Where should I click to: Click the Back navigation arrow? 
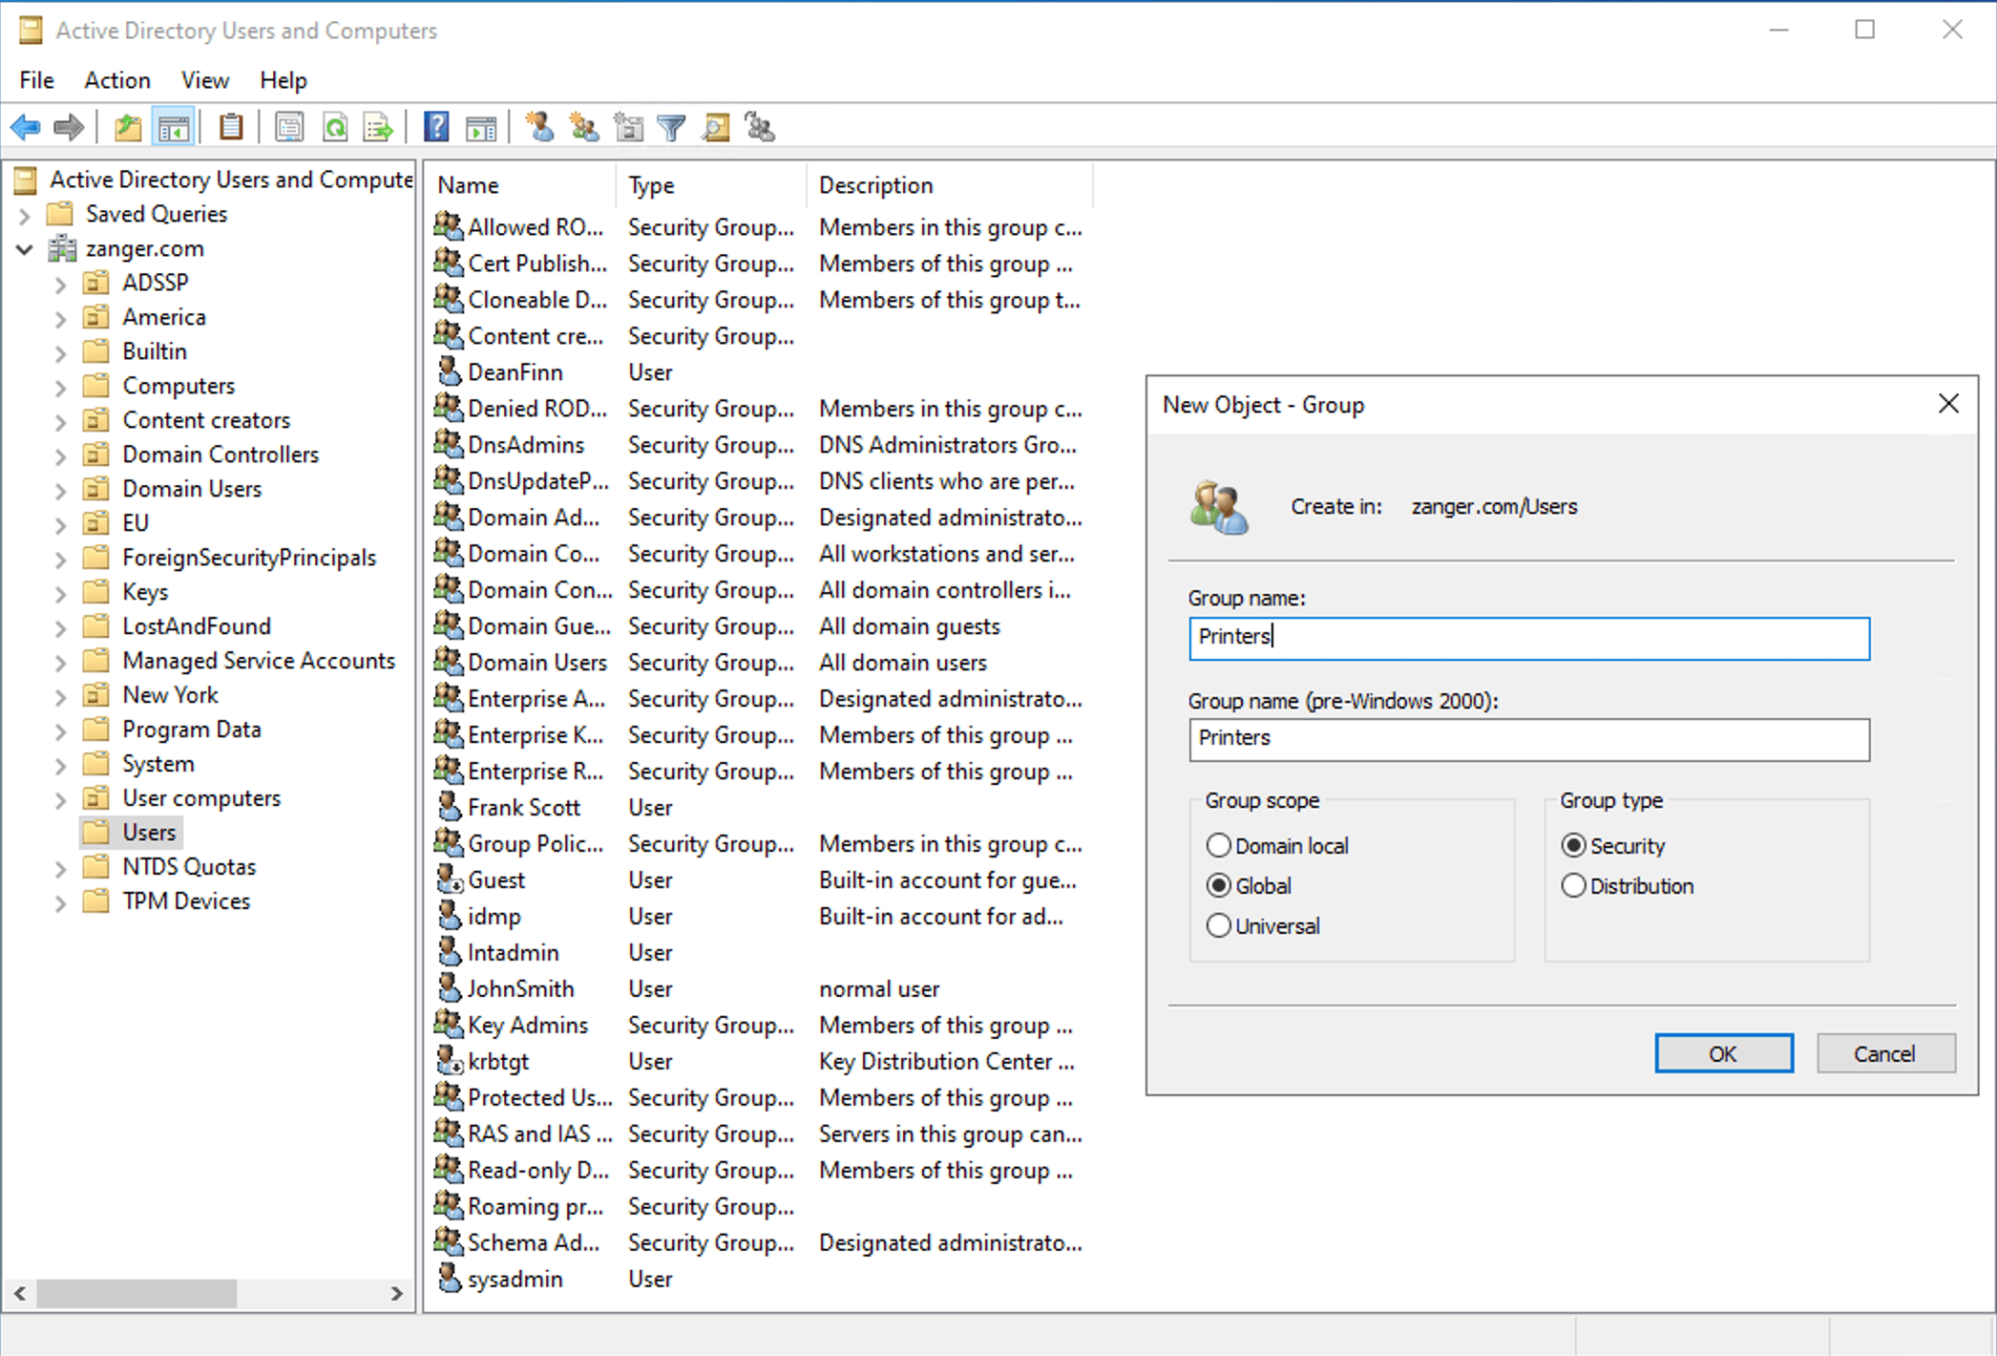click(25, 126)
